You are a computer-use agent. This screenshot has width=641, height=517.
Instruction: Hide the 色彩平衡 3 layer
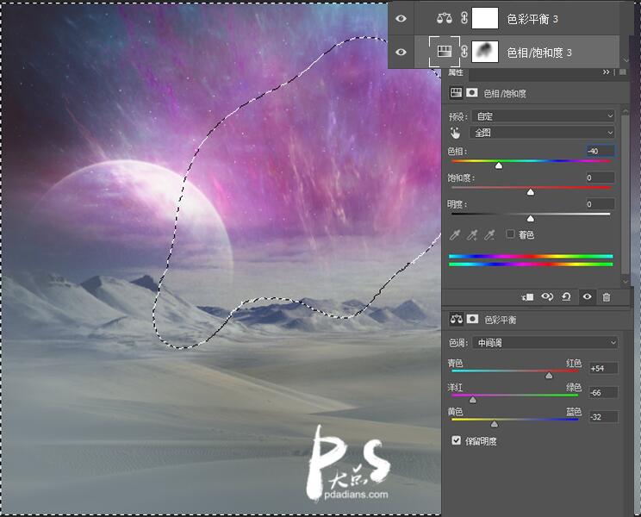(x=401, y=18)
